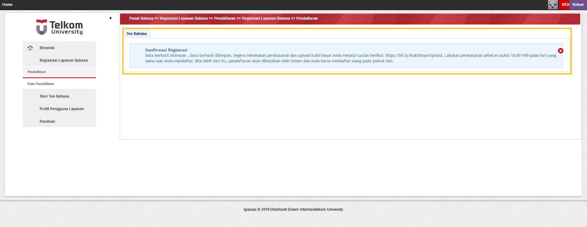The width and height of the screenshot is (587, 227).
Task: Select Pendaftaran submenu item in sidebar
Action: click(x=37, y=72)
